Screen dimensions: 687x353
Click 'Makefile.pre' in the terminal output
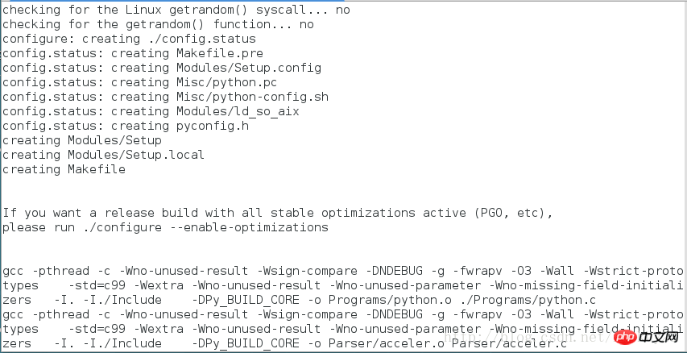220,53
